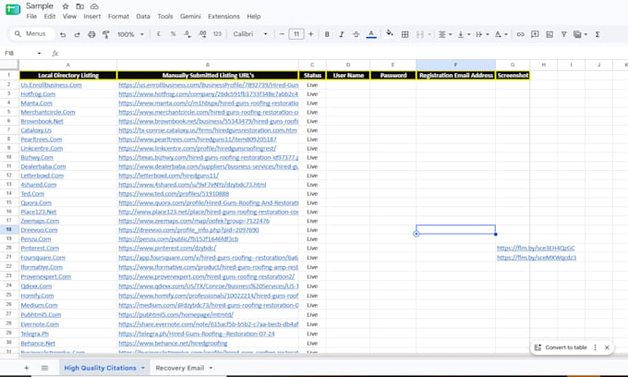Open the File menu
This screenshot has width=628, height=377.
click(31, 17)
